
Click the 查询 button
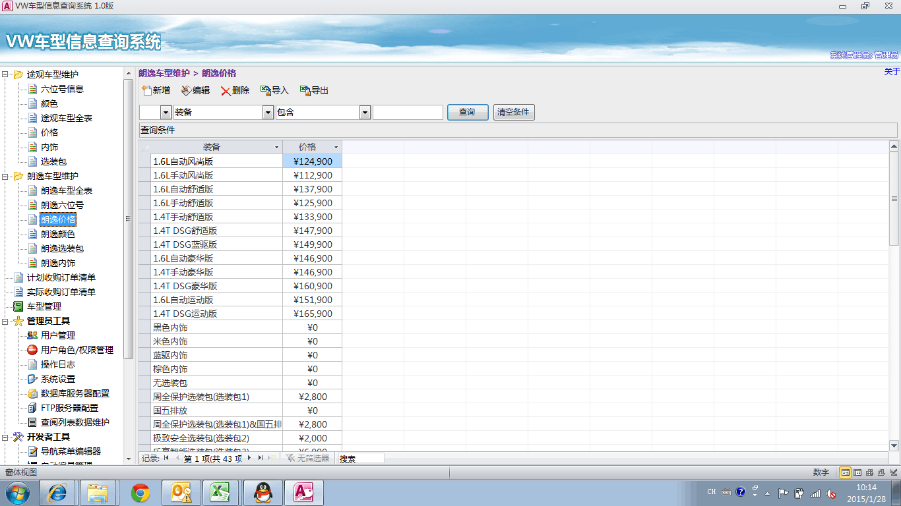468,112
